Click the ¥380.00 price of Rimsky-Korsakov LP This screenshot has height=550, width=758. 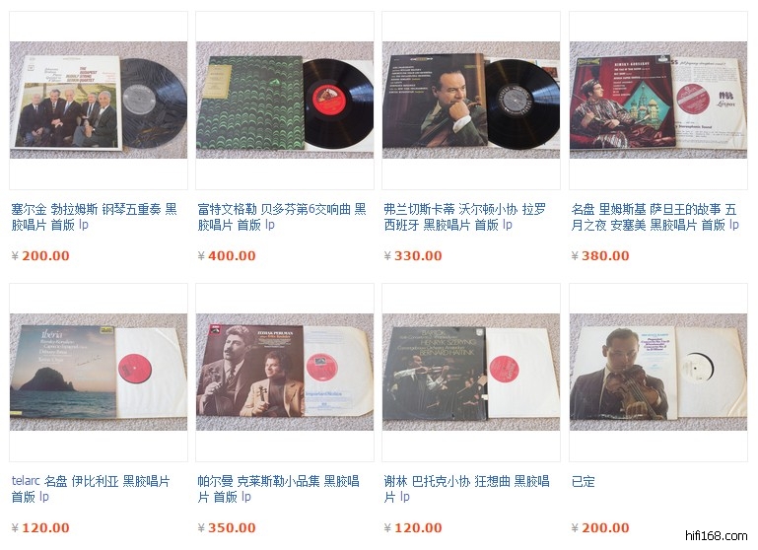click(600, 255)
